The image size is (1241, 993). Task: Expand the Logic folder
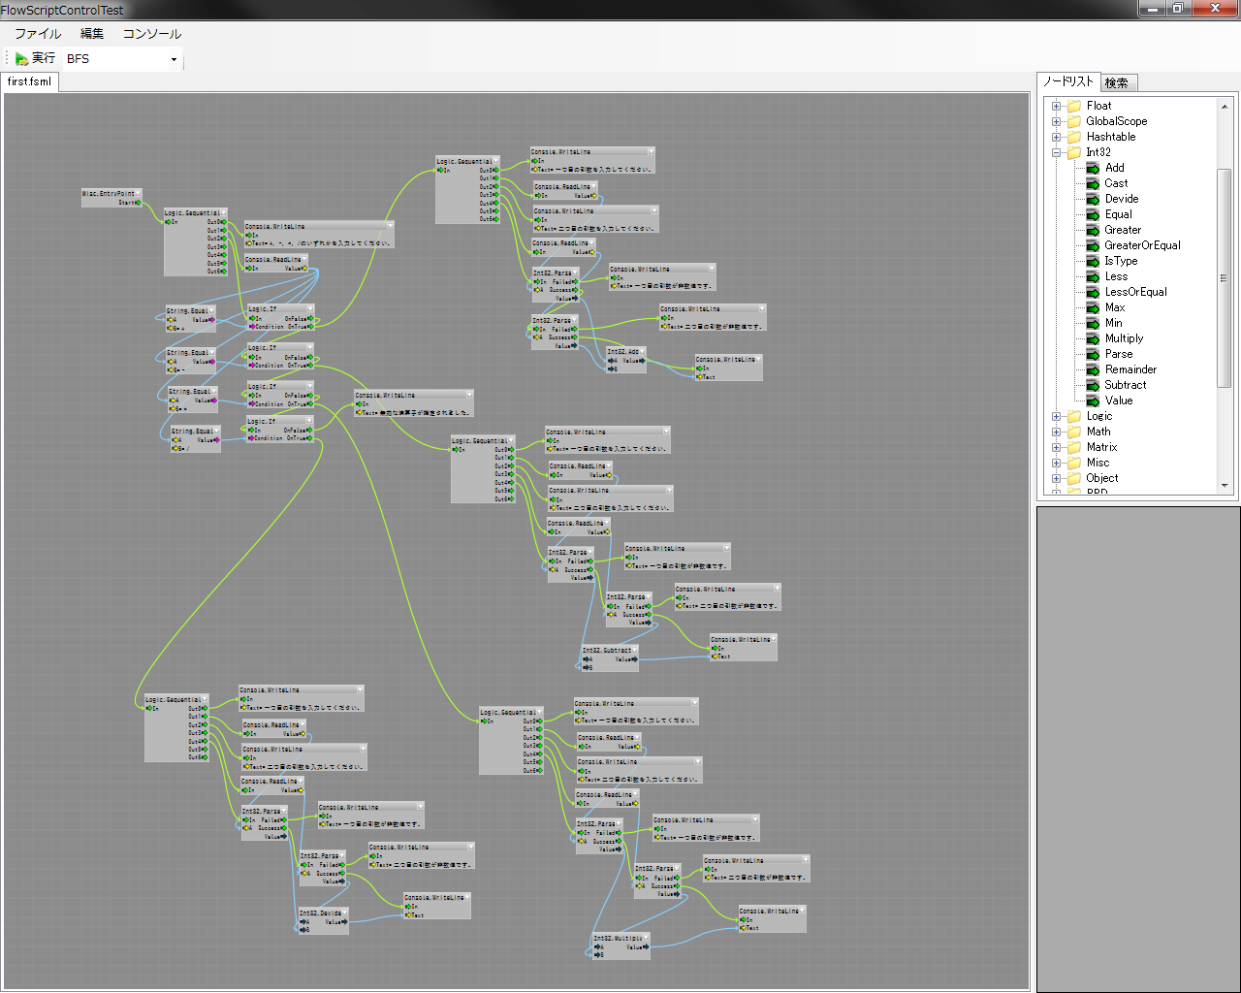(1056, 416)
